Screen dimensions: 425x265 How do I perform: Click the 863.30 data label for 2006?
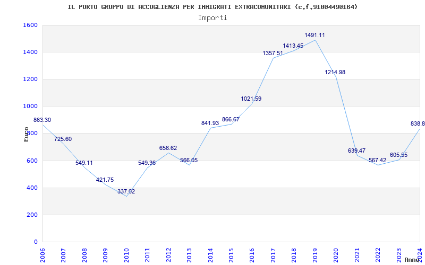pyautogui.click(x=42, y=120)
